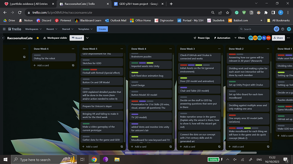Open Blackboard Learn bookmark

coord(88,21)
